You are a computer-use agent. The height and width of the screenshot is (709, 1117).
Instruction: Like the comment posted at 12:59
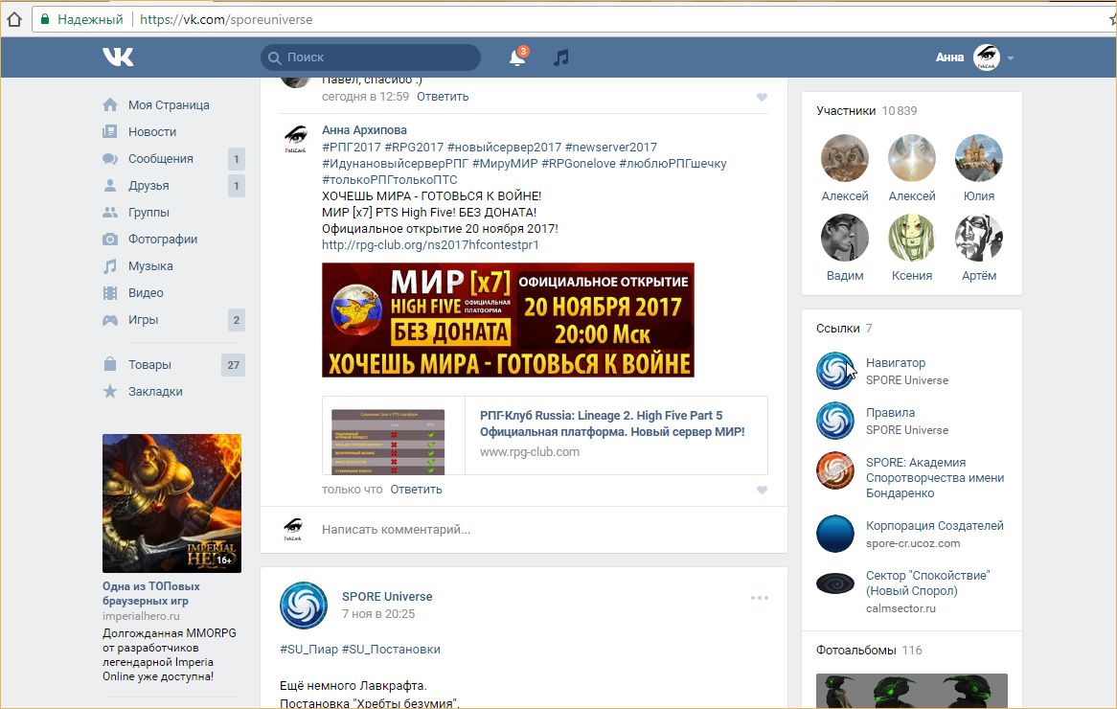pos(762,97)
